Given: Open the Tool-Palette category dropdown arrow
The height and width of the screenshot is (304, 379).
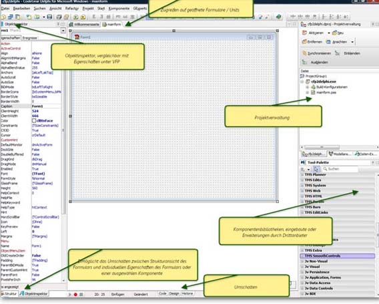Looking at the screenshot, I should click(308, 170).
